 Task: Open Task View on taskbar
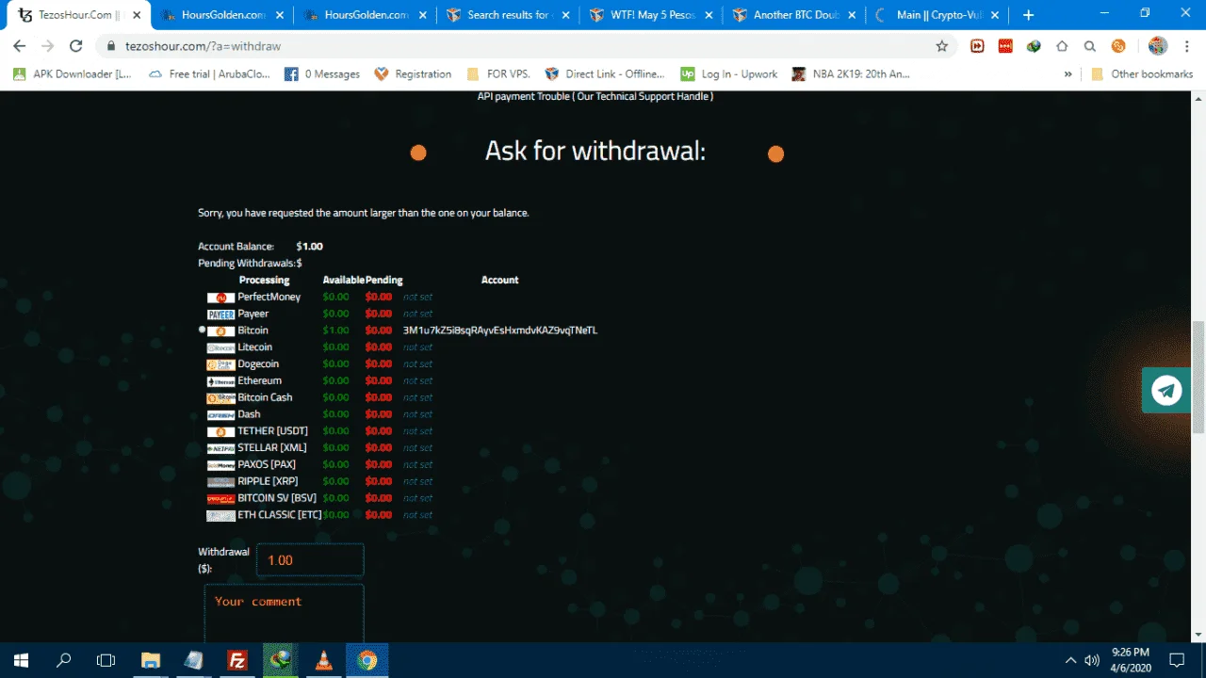coord(106,660)
